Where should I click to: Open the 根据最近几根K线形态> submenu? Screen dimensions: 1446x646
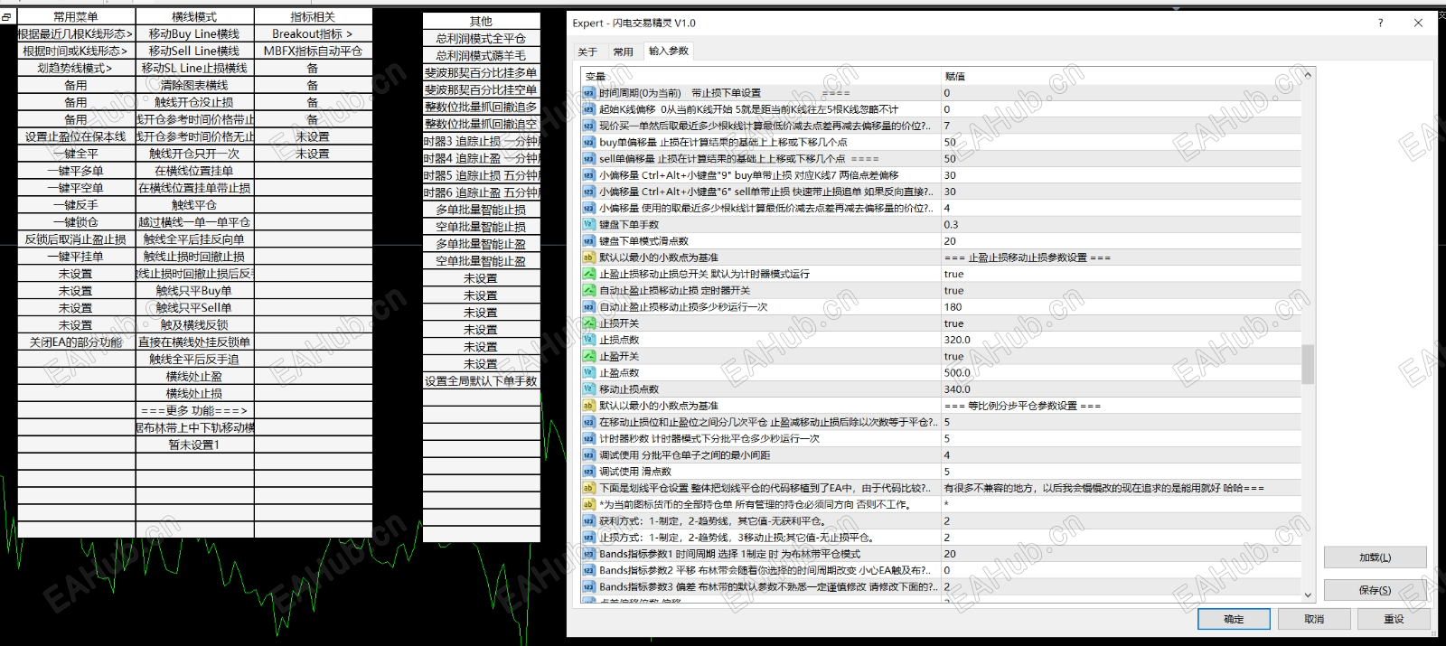pyautogui.click(x=76, y=33)
